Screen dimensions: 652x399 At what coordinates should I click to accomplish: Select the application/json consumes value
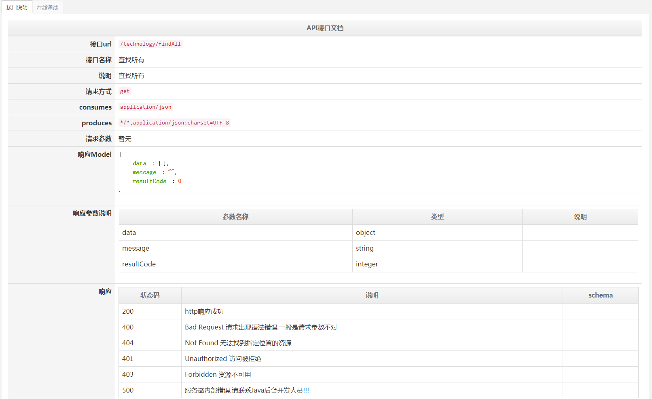click(x=146, y=107)
